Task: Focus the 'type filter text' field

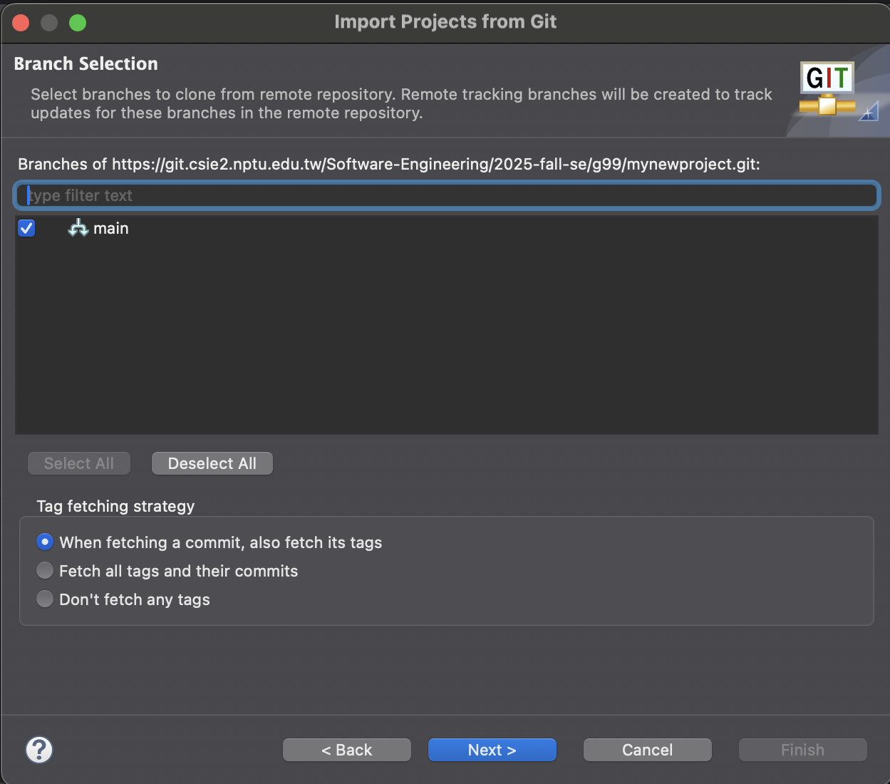Action: tap(446, 195)
